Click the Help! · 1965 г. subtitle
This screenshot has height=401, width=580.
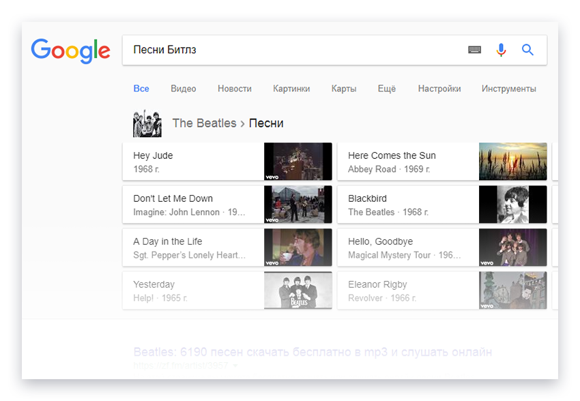[x=160, y=298]
